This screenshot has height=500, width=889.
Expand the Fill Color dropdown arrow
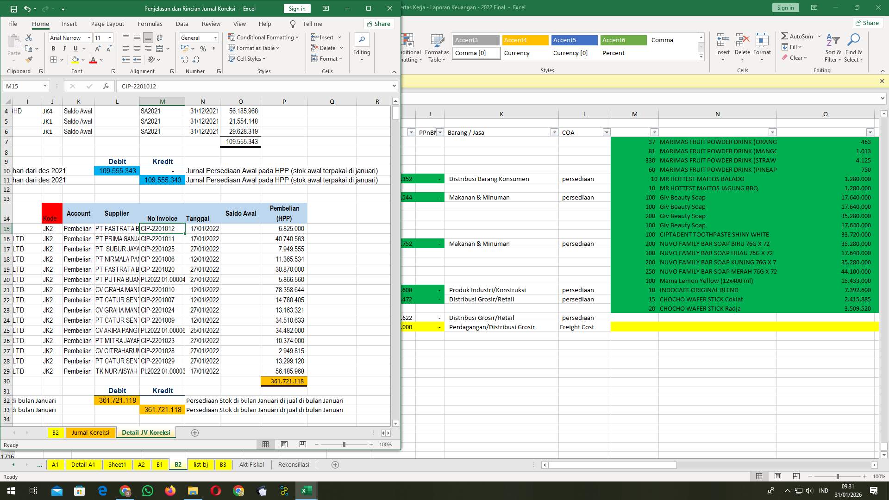(x=82, y=59)
